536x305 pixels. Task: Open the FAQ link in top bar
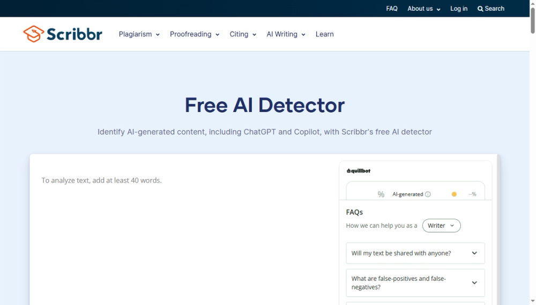[x=392, y=9]
